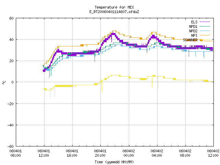Click the NPD1 legend label
Image resolution: width=220 pixels, height=165 pixels.
coord(193,26)
